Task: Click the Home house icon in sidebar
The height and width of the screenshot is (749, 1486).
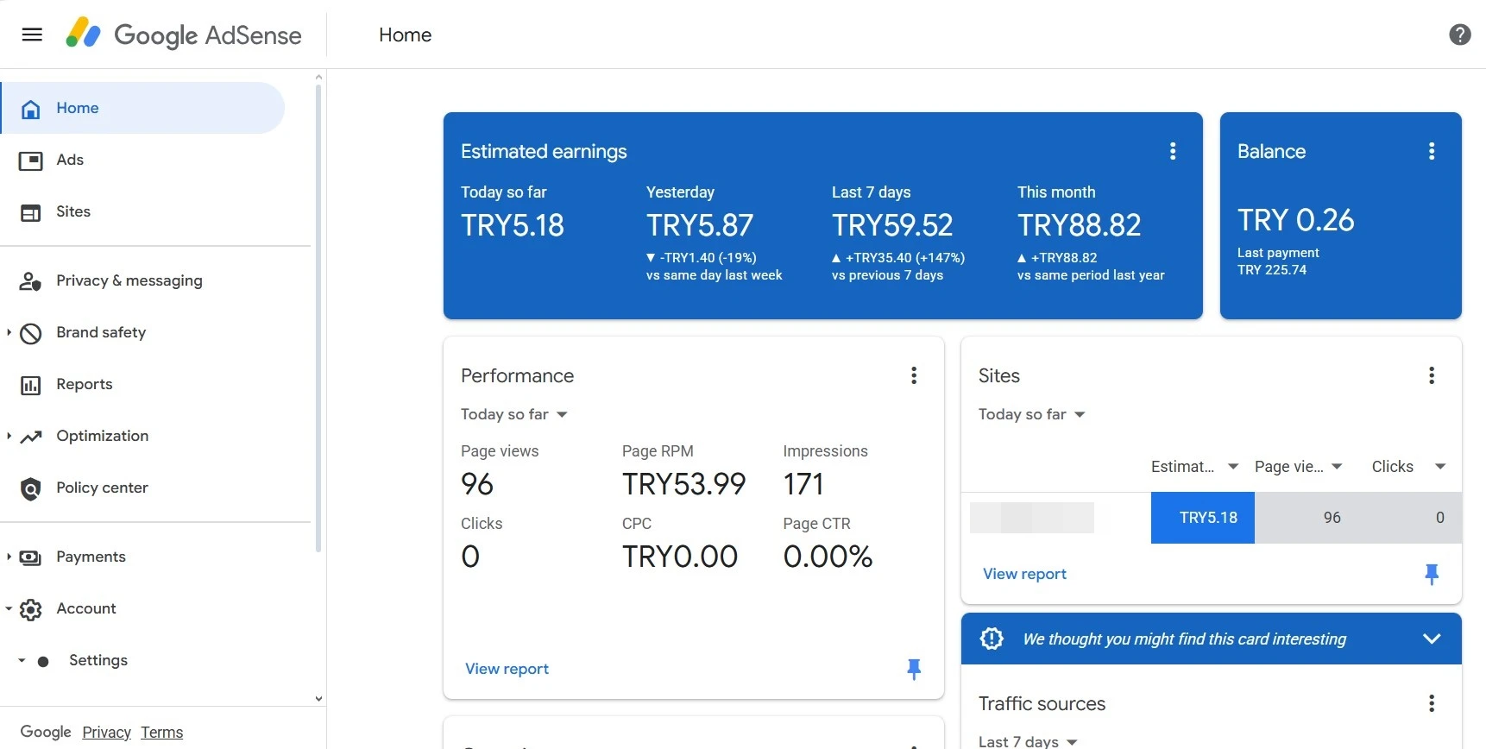Action: [31, 109]
